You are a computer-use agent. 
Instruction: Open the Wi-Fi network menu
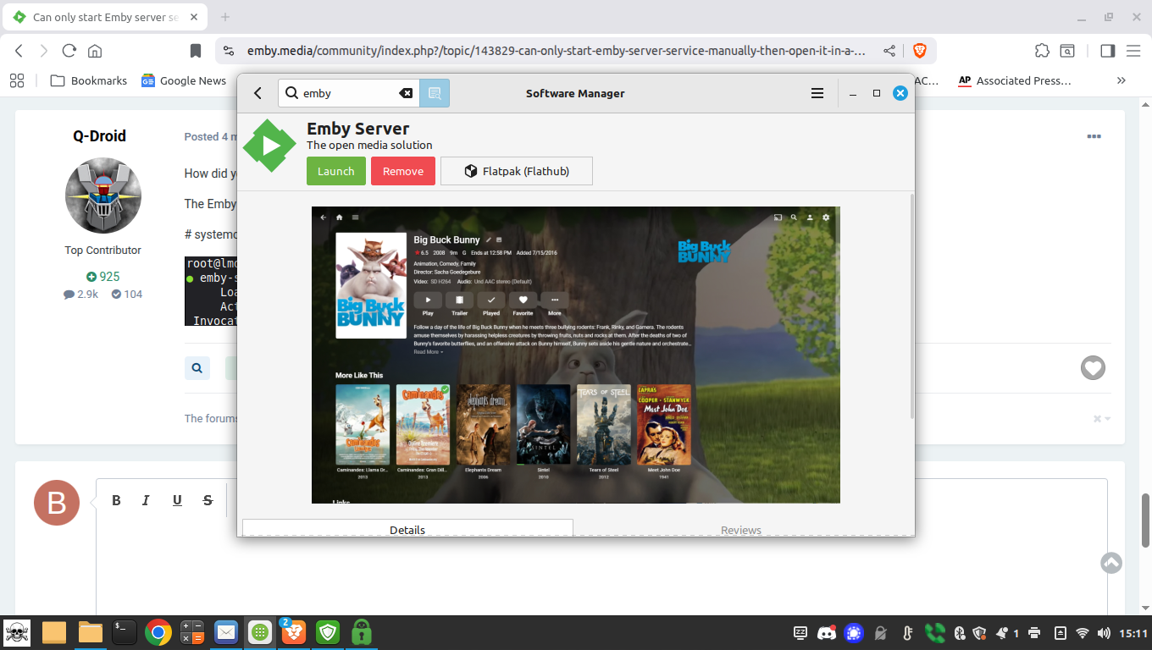coord(1082,632)
